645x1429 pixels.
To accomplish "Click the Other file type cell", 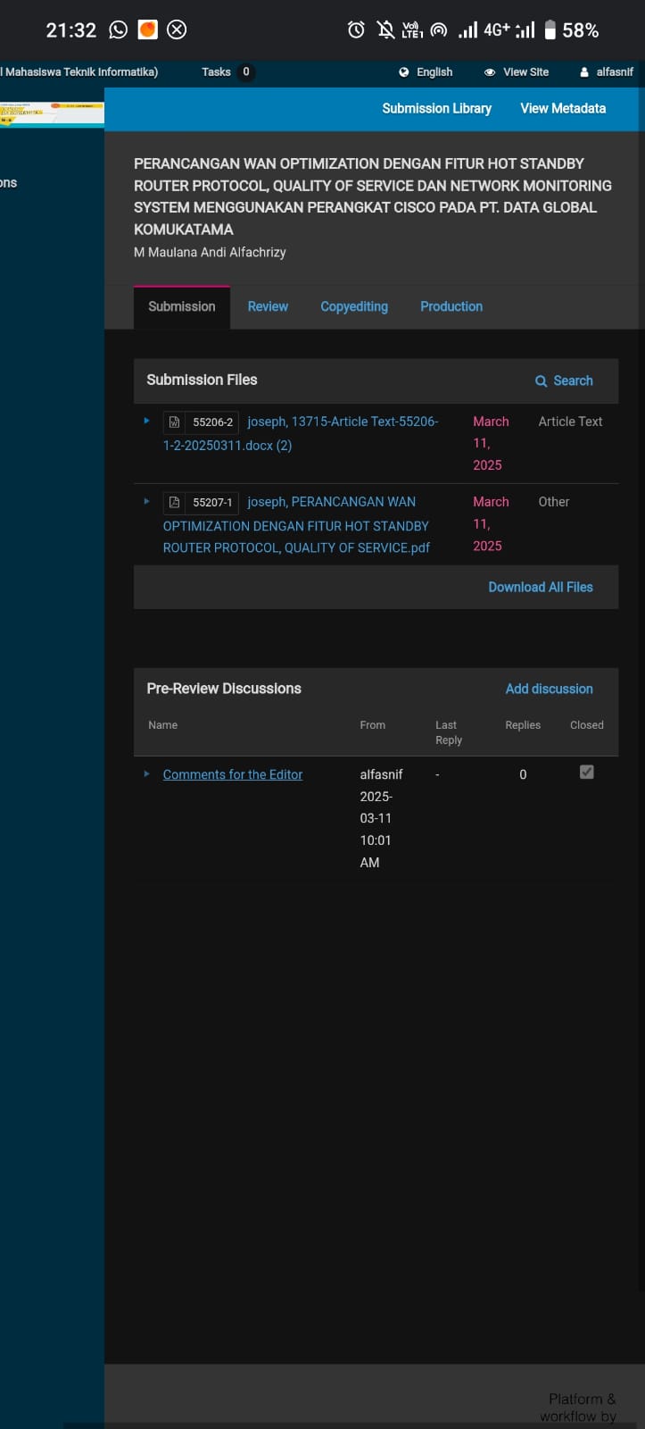I will (554, 502).
